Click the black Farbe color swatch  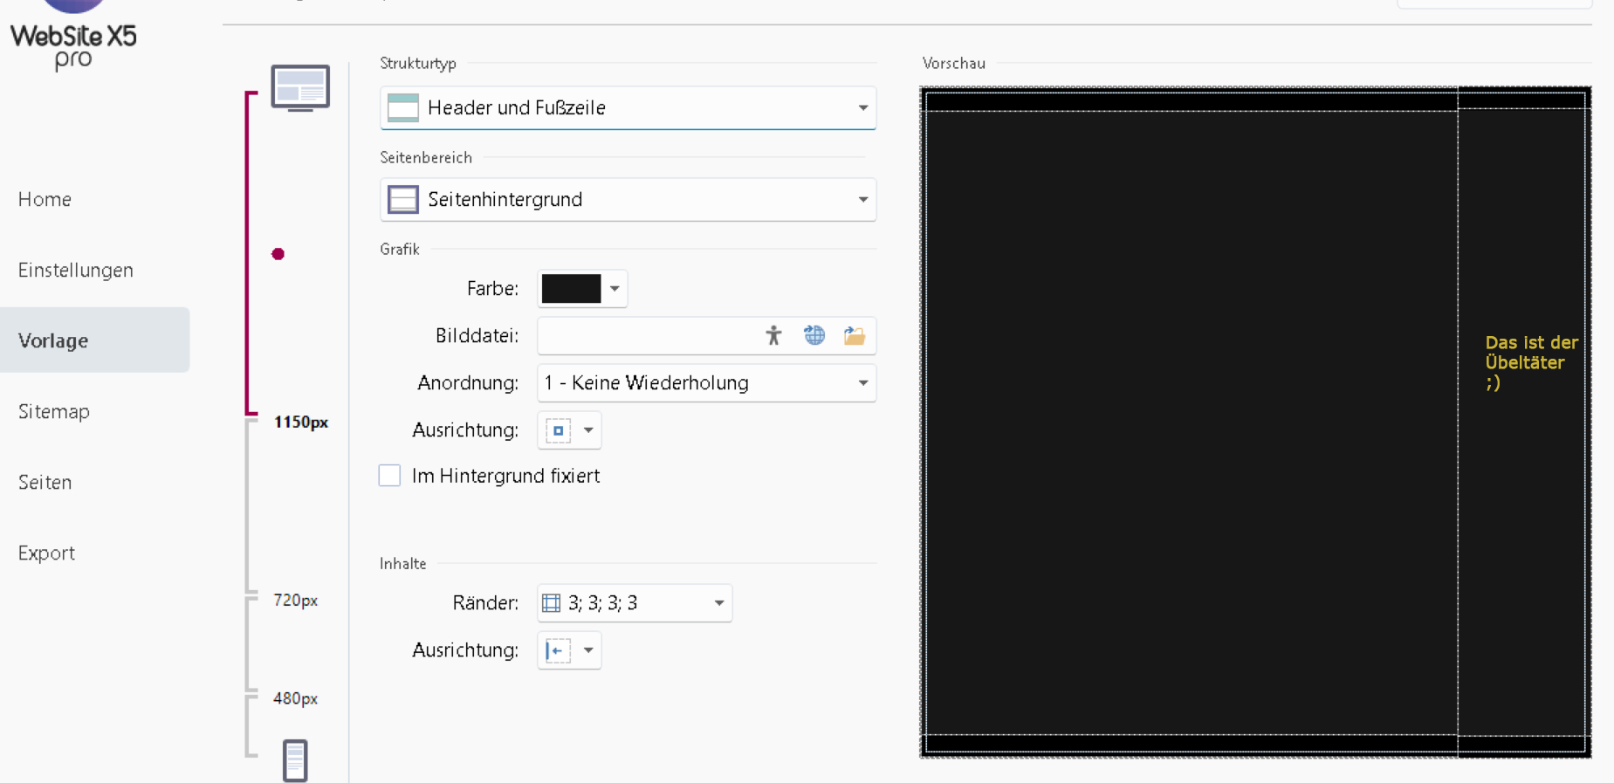click(x=571, y=289)
